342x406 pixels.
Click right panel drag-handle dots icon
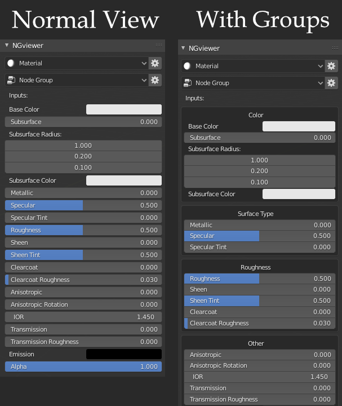pyautogui.click(x=335, y=48)
